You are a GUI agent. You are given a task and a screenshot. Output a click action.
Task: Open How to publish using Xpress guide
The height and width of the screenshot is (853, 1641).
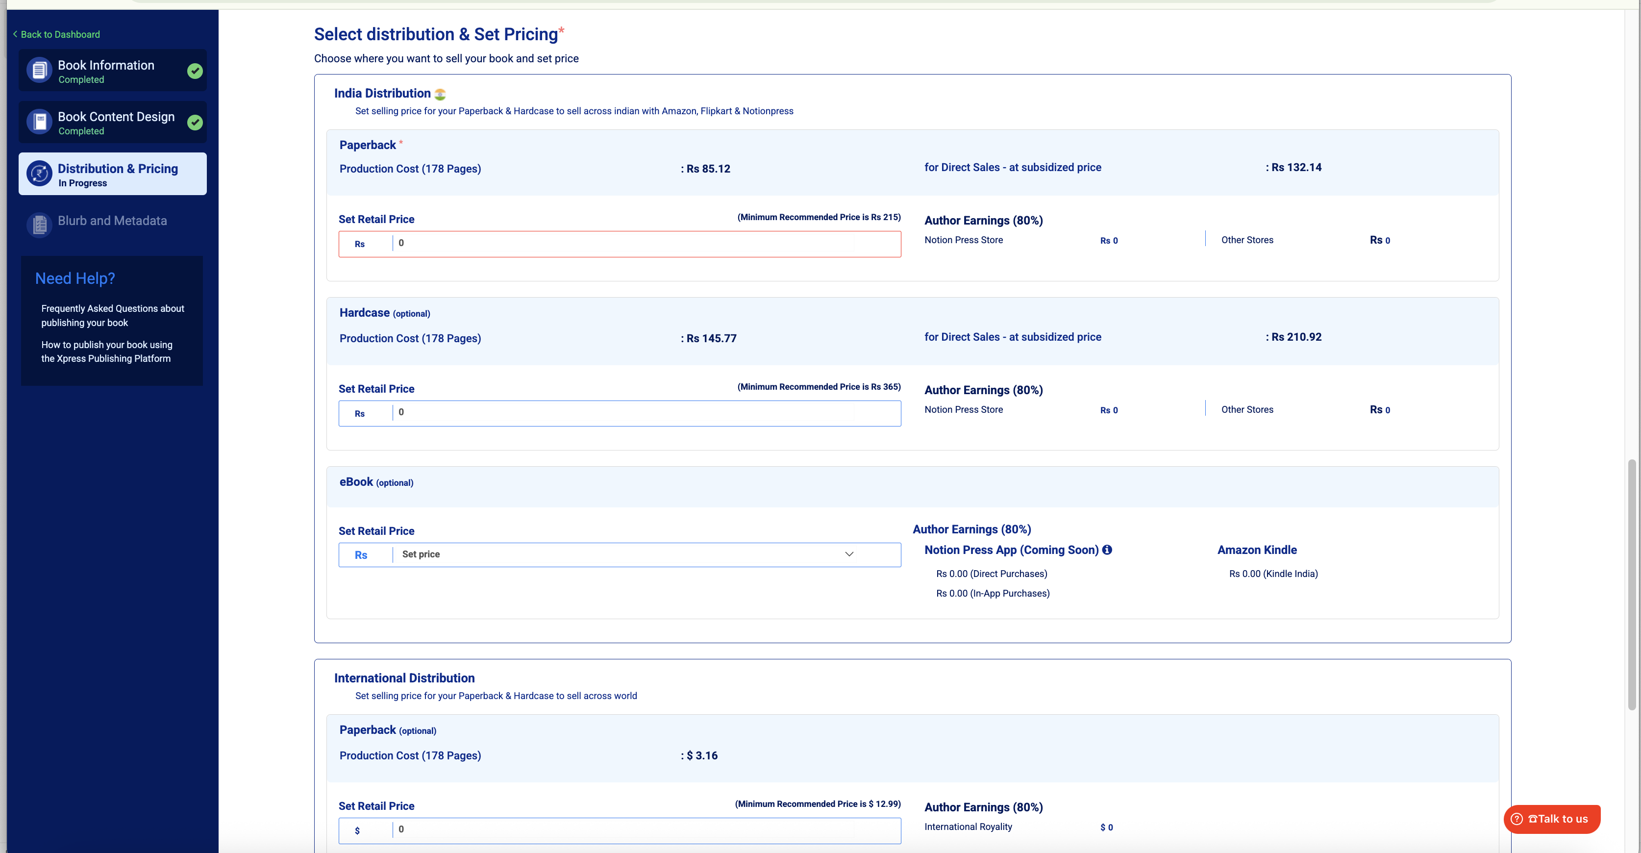(x=106, y=351)
